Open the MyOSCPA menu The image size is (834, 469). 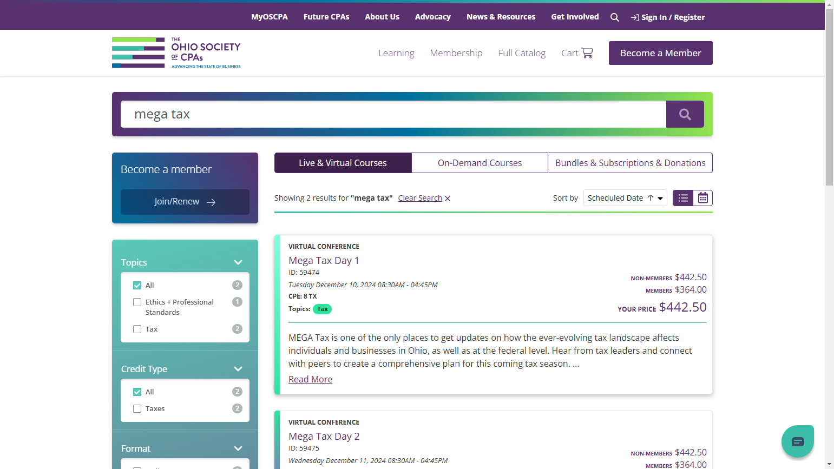(270, 17)
